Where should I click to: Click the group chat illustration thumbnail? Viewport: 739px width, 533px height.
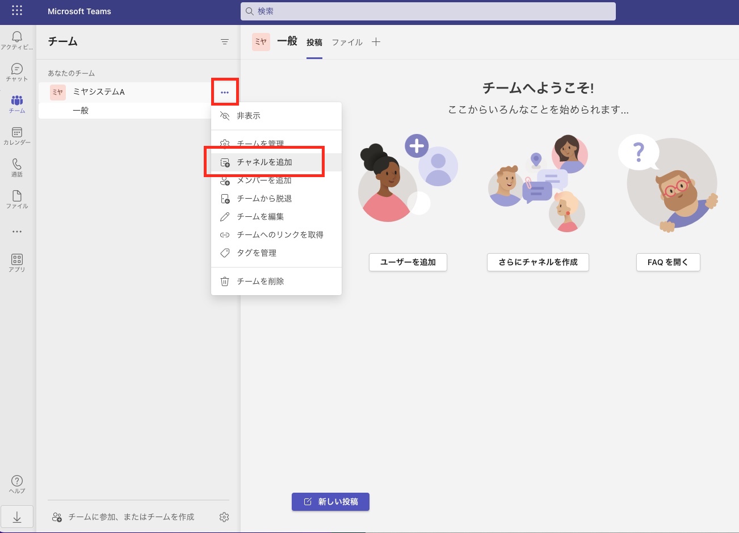538,183
